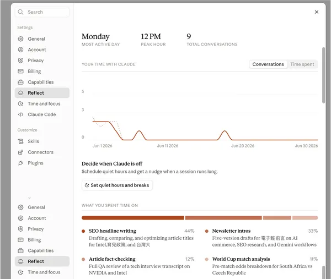Close the settings dialog with the X

pos(317,12)
